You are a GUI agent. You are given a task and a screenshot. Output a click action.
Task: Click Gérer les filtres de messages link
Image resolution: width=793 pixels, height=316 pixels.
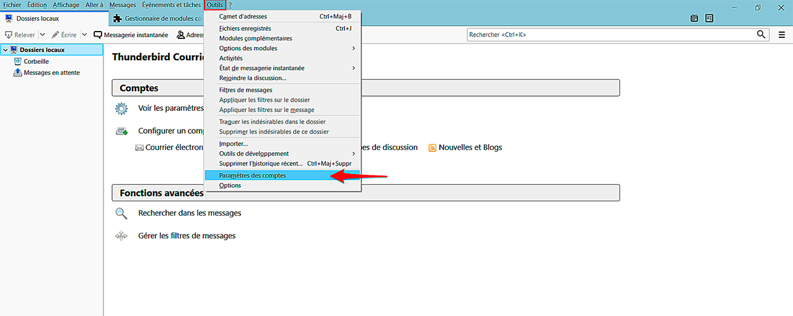coord(187,236)
